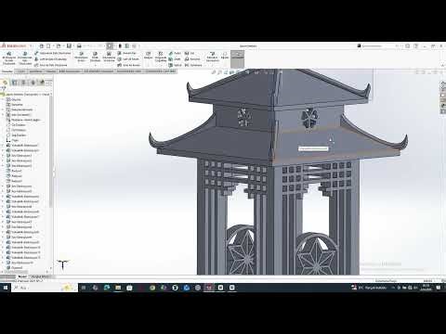Click the Save icon in quick access toolbar
The width and height of the screenshot is (446, 334).
coord(69,46)
